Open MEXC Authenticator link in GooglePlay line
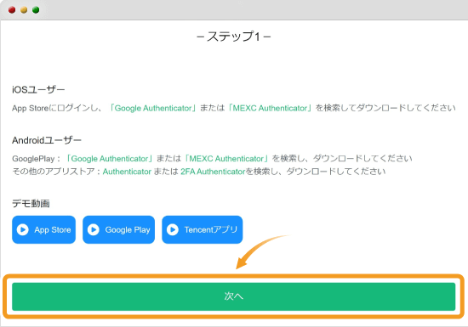The width and height of the screenshot is (468, 327). [226, 159]
